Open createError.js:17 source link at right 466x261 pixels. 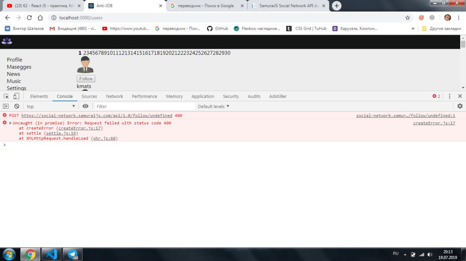coord(434,123)
